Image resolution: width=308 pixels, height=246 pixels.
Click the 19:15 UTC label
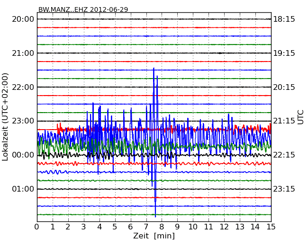[284, 53]
